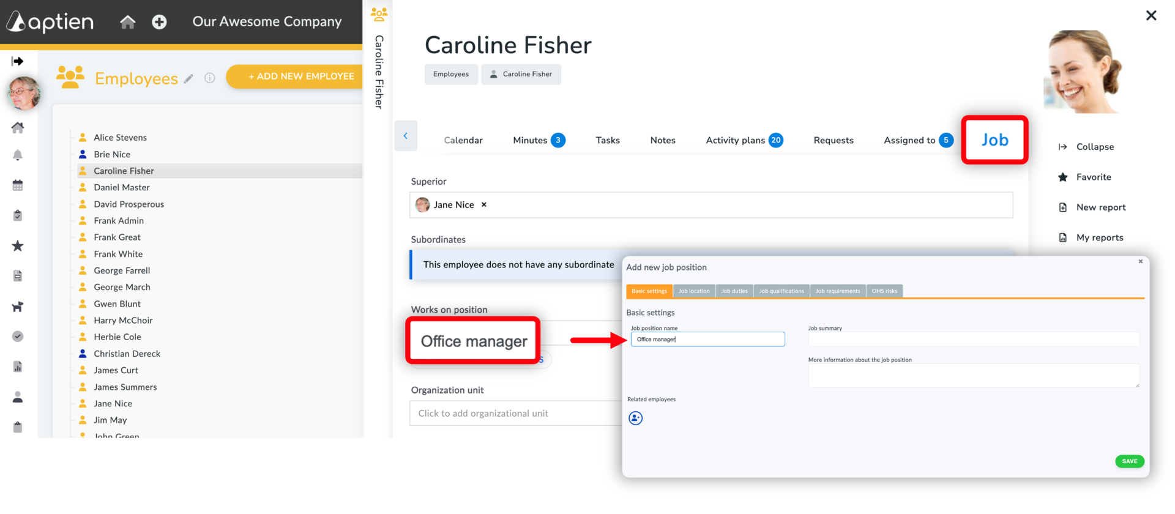Open checkmark circle icon in sidebar
The width and height of the screenshot is (1175, 514).
[x=18, y=336]
